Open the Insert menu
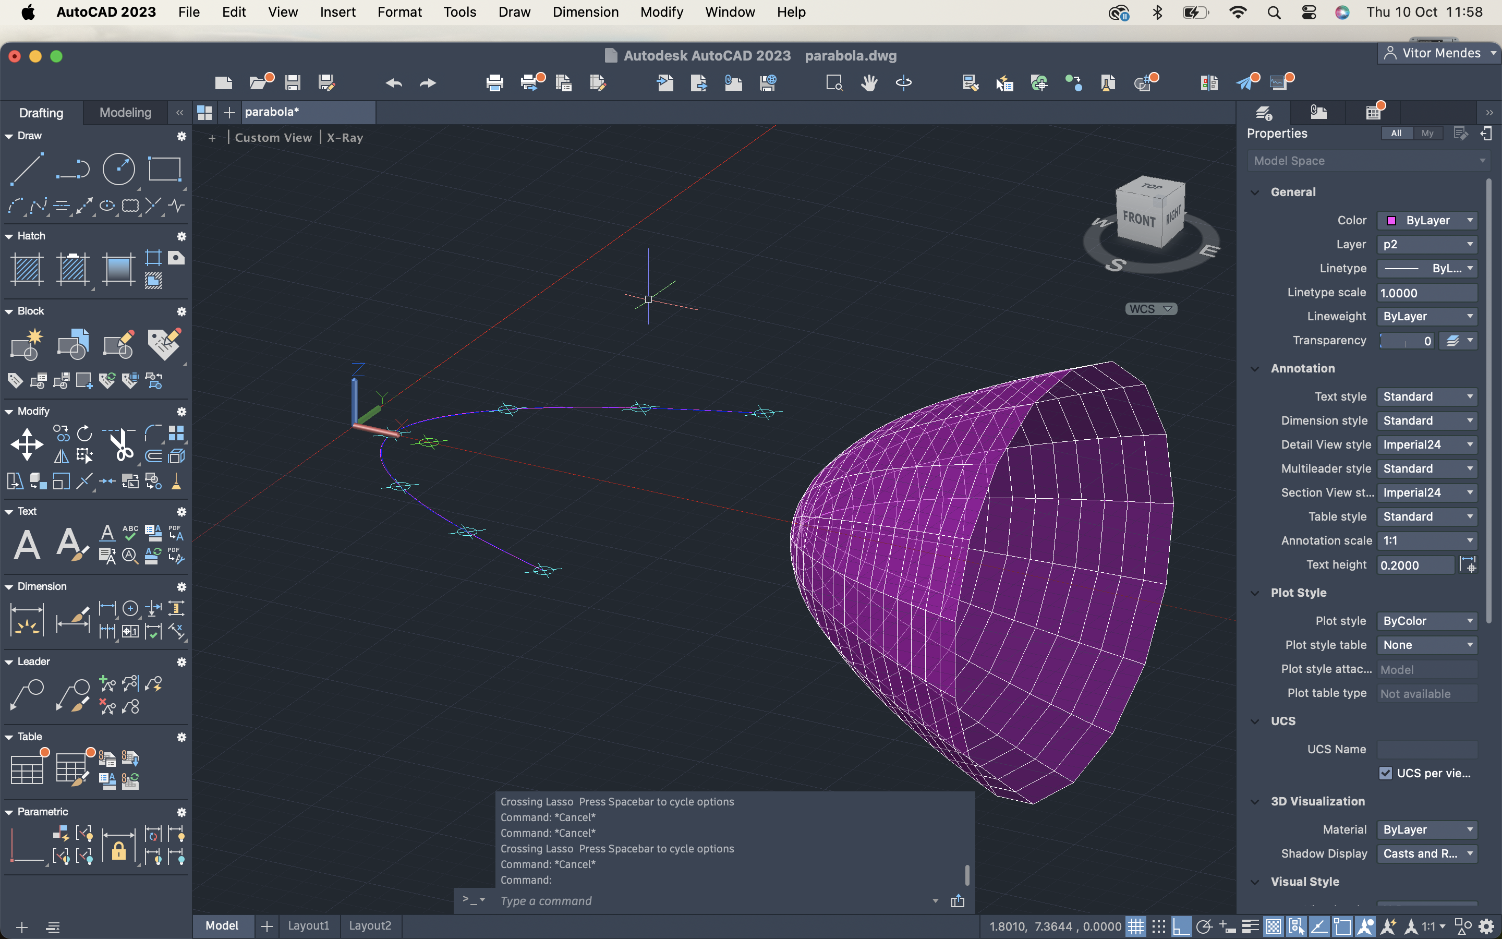 pyautogui.click(x=337, y=12)
